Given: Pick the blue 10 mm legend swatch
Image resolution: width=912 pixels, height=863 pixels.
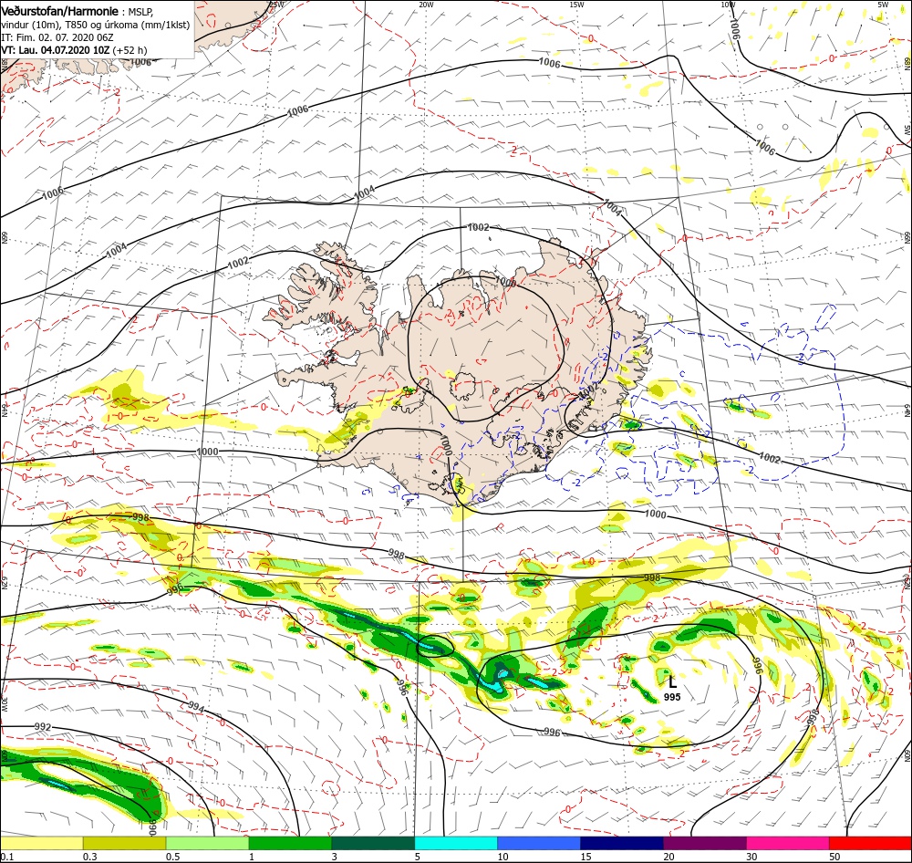Looking at the screenshot, I should tap(539, 843).
